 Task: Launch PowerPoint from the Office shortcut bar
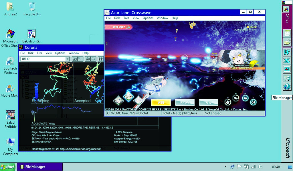tap(287, 70)
